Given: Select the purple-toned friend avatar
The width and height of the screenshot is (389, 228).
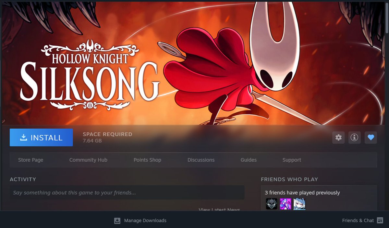Looking at the screenshot, I should coord(285,204).
